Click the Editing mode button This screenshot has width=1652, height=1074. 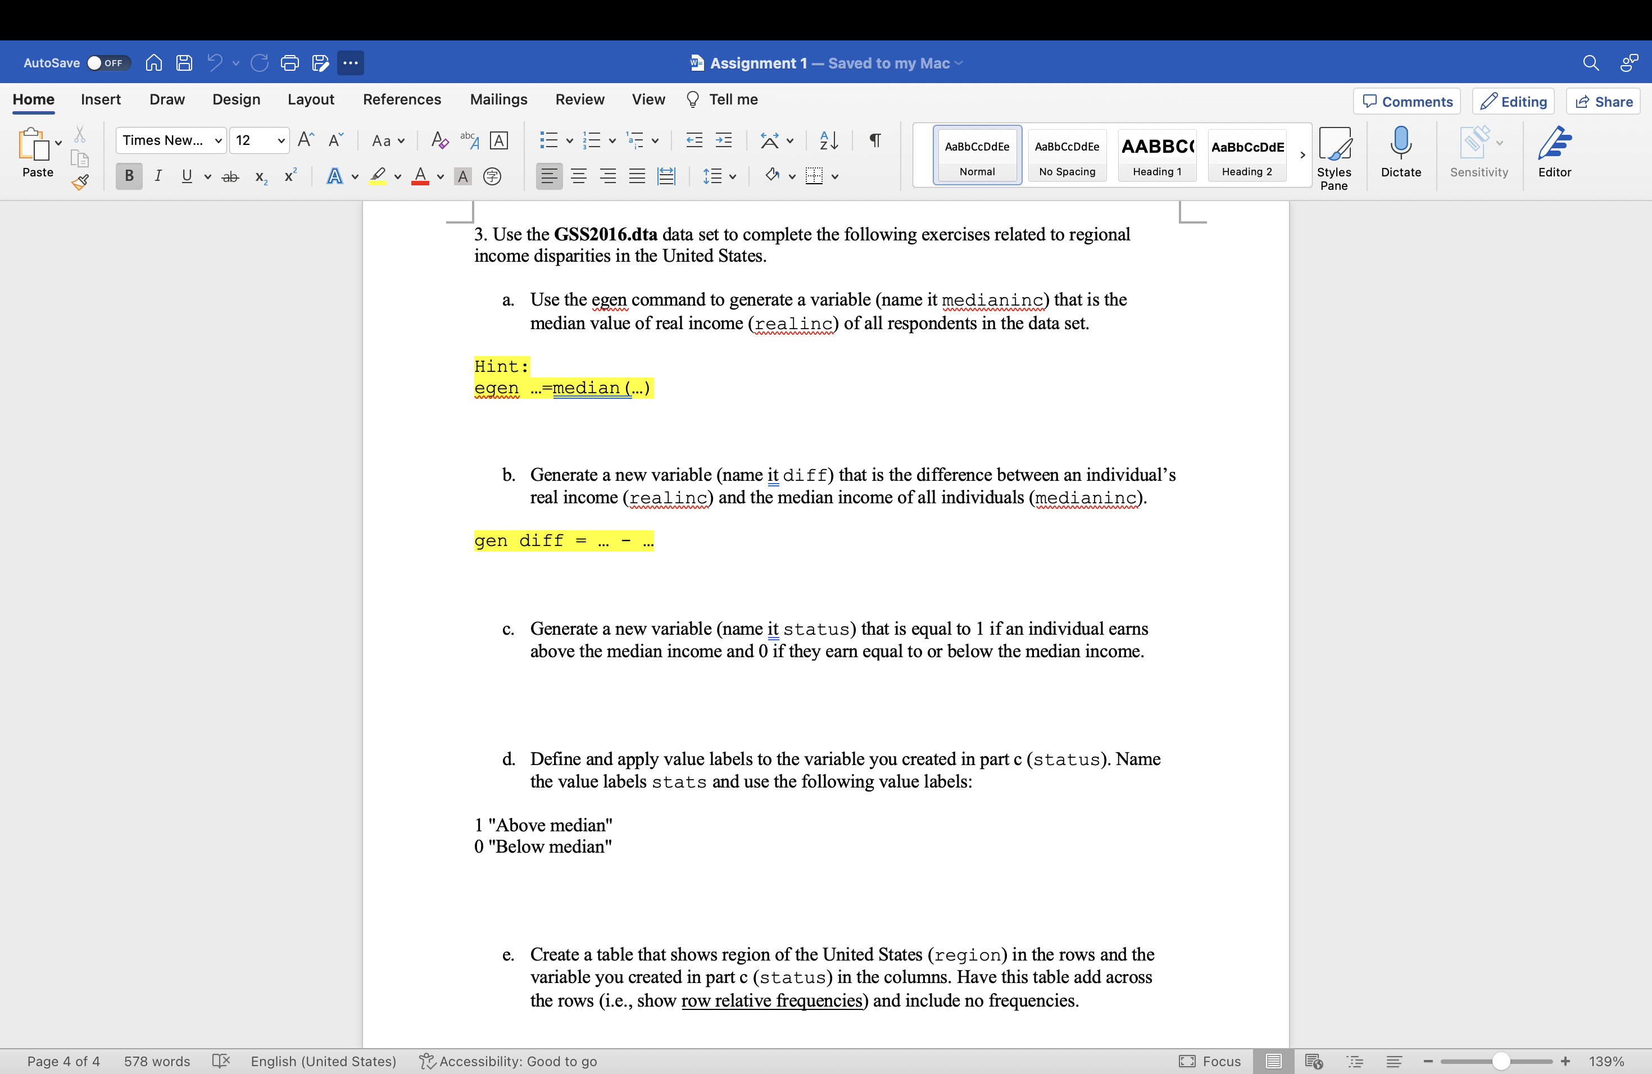tap(1513, 101)
